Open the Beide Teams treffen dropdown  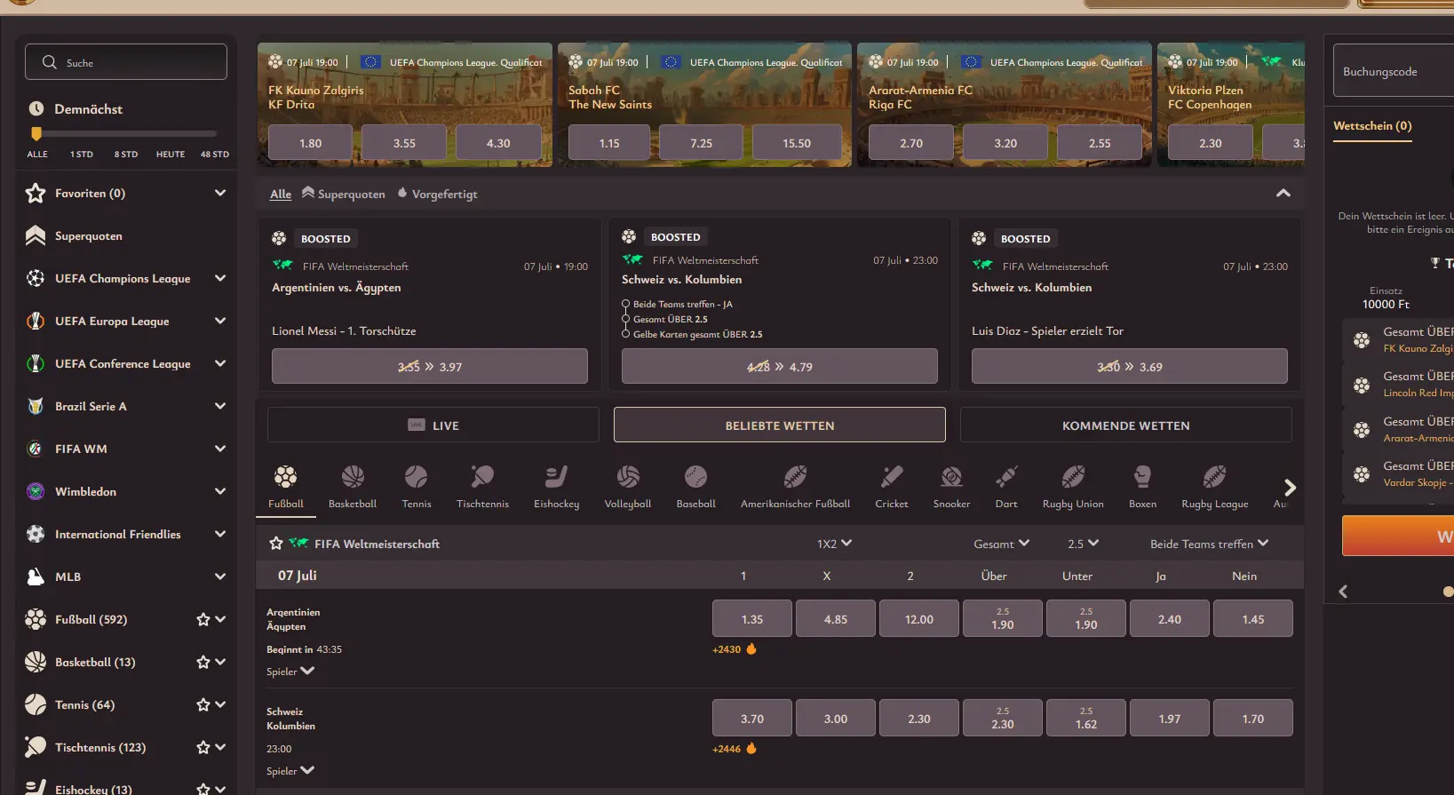click(x=1210, y=544)
